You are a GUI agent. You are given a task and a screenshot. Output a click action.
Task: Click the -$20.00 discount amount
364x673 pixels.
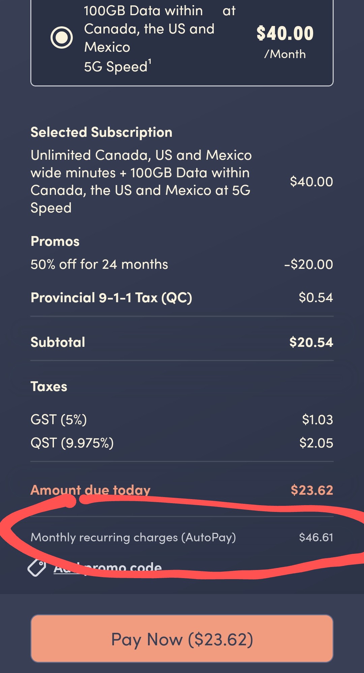tap(308, 265)
